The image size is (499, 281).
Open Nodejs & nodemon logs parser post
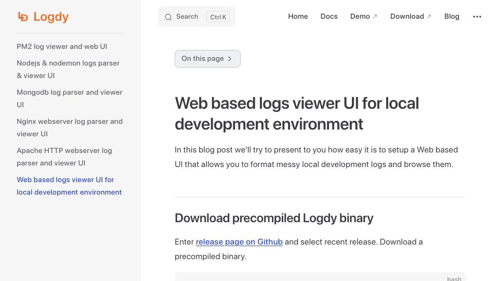68,69
